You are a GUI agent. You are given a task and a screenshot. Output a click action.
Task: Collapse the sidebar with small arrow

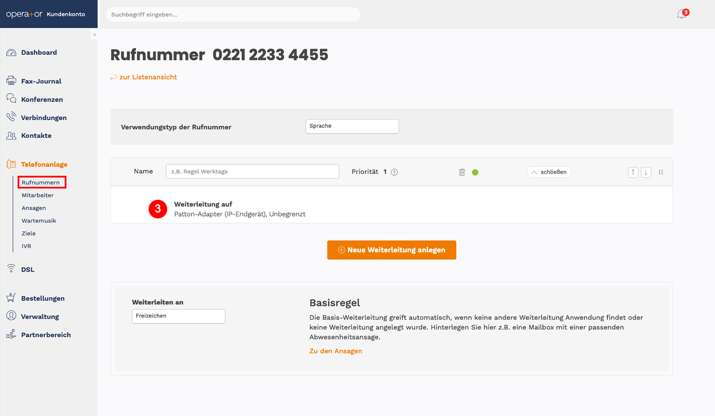tap(94, 34)
